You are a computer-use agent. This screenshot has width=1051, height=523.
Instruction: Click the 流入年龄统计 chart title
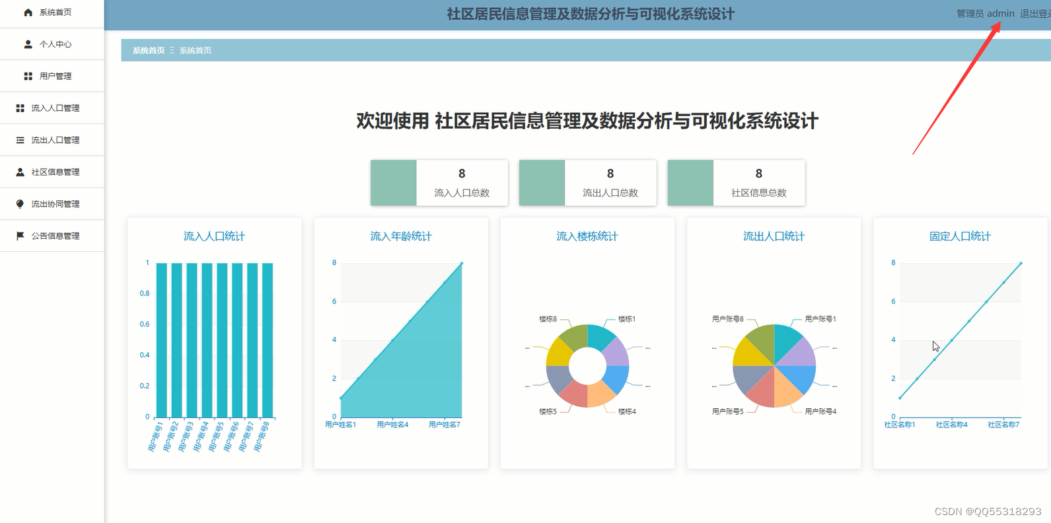(x=401, y=236)
